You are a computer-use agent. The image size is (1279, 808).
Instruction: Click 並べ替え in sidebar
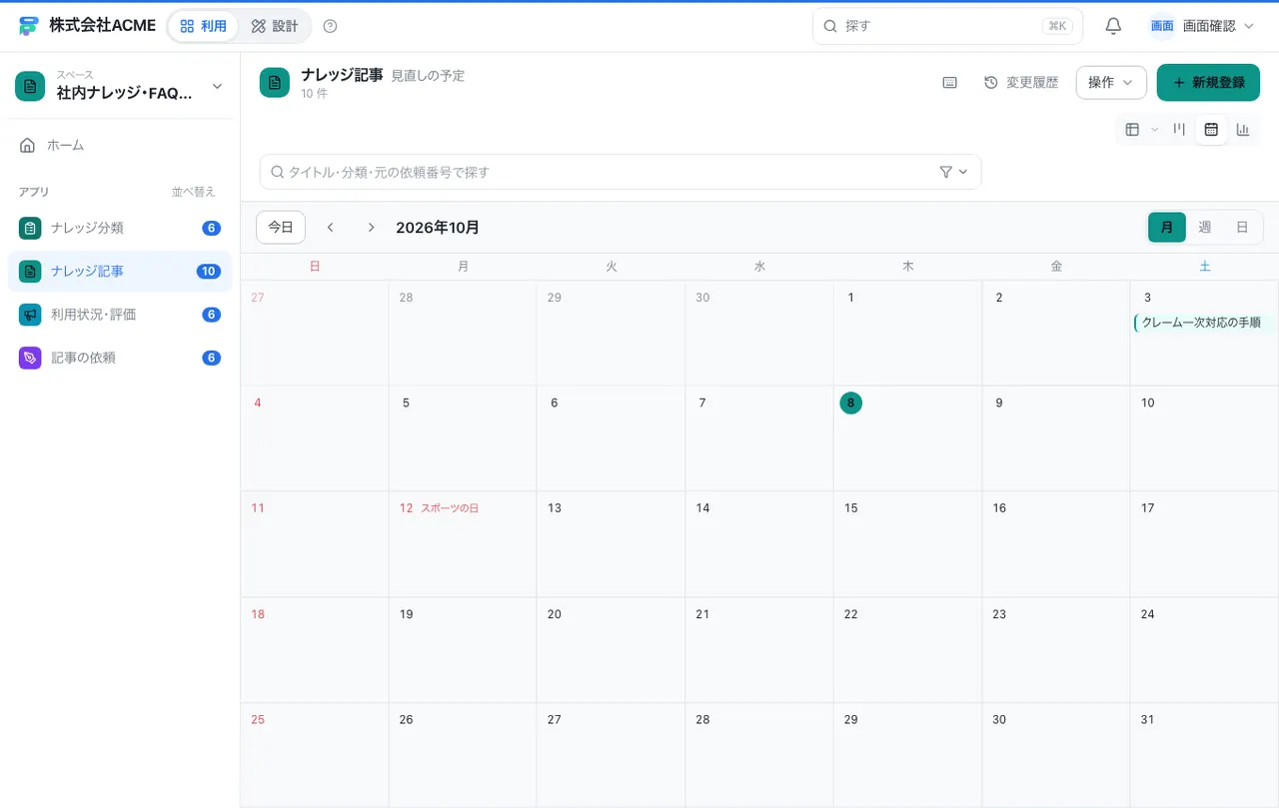tap(194, 192)
